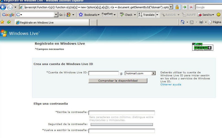The height and width of the screenshot is (138, 222).
Task: Click Comprobar la disponibilidad button
Action: pyautogui.click(x=118, y=81)
